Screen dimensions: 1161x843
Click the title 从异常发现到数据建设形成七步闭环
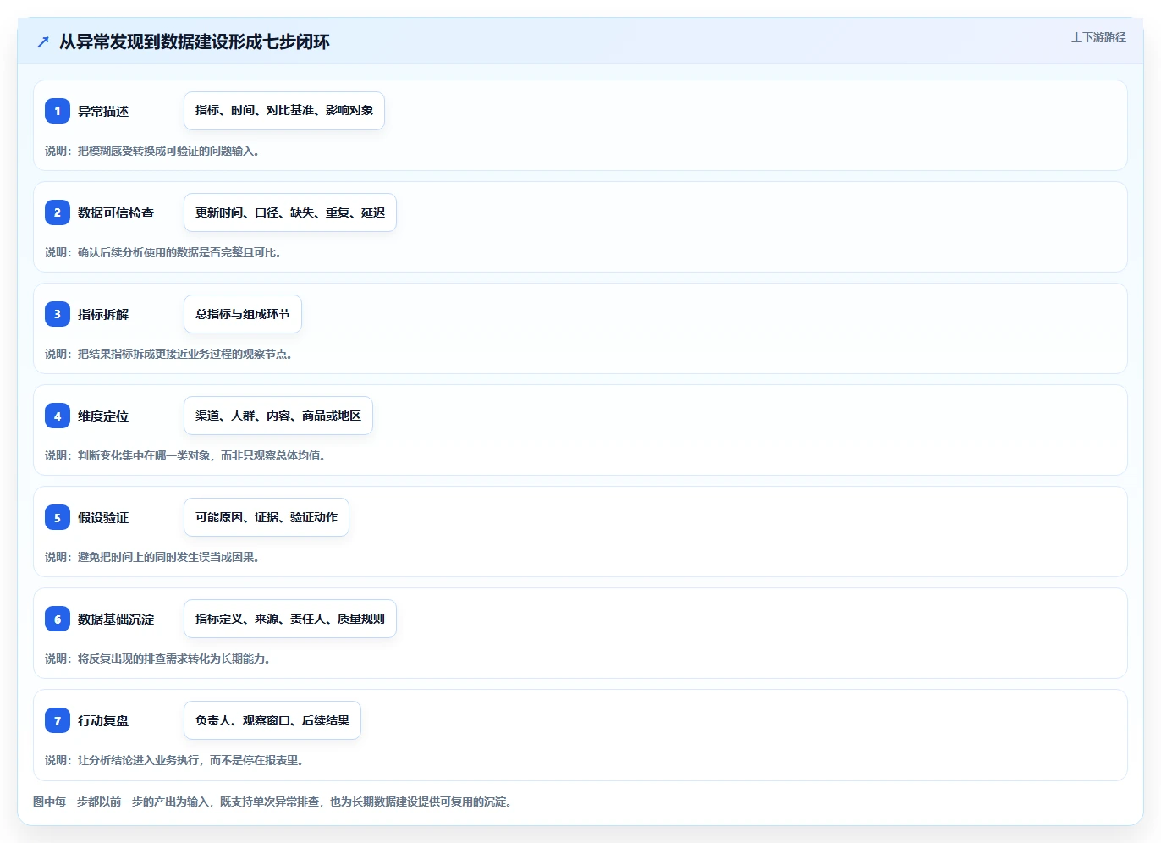coord(195,41)
